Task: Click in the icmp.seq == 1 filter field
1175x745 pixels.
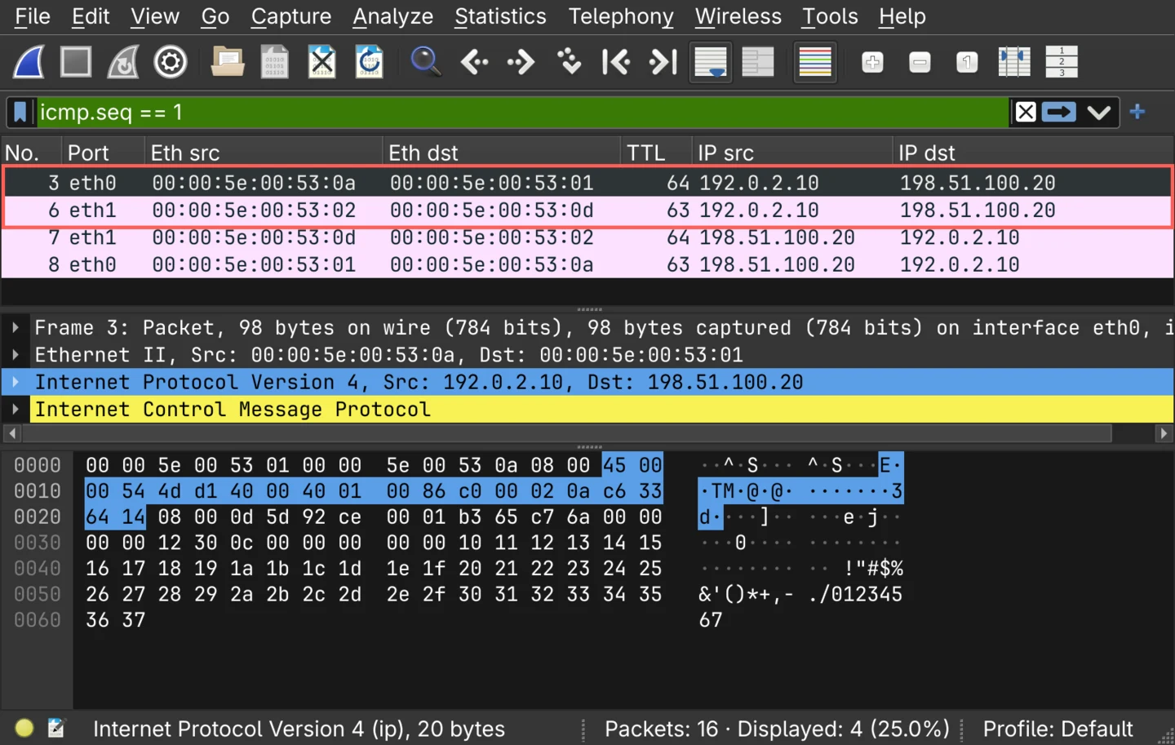Action: 522,113
